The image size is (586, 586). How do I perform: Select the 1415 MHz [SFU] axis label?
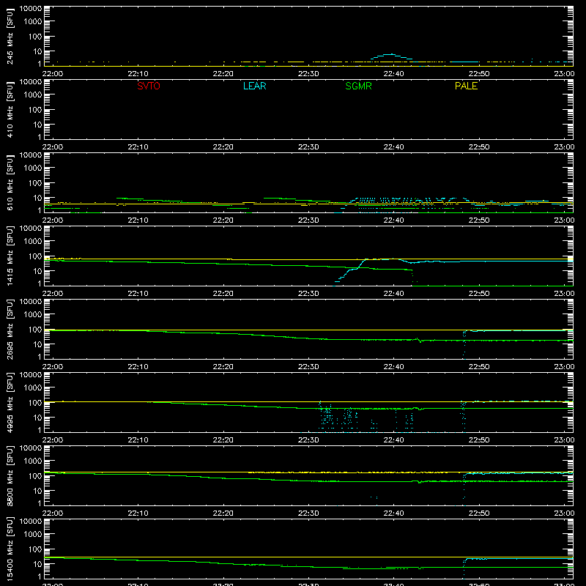(10, 256)
